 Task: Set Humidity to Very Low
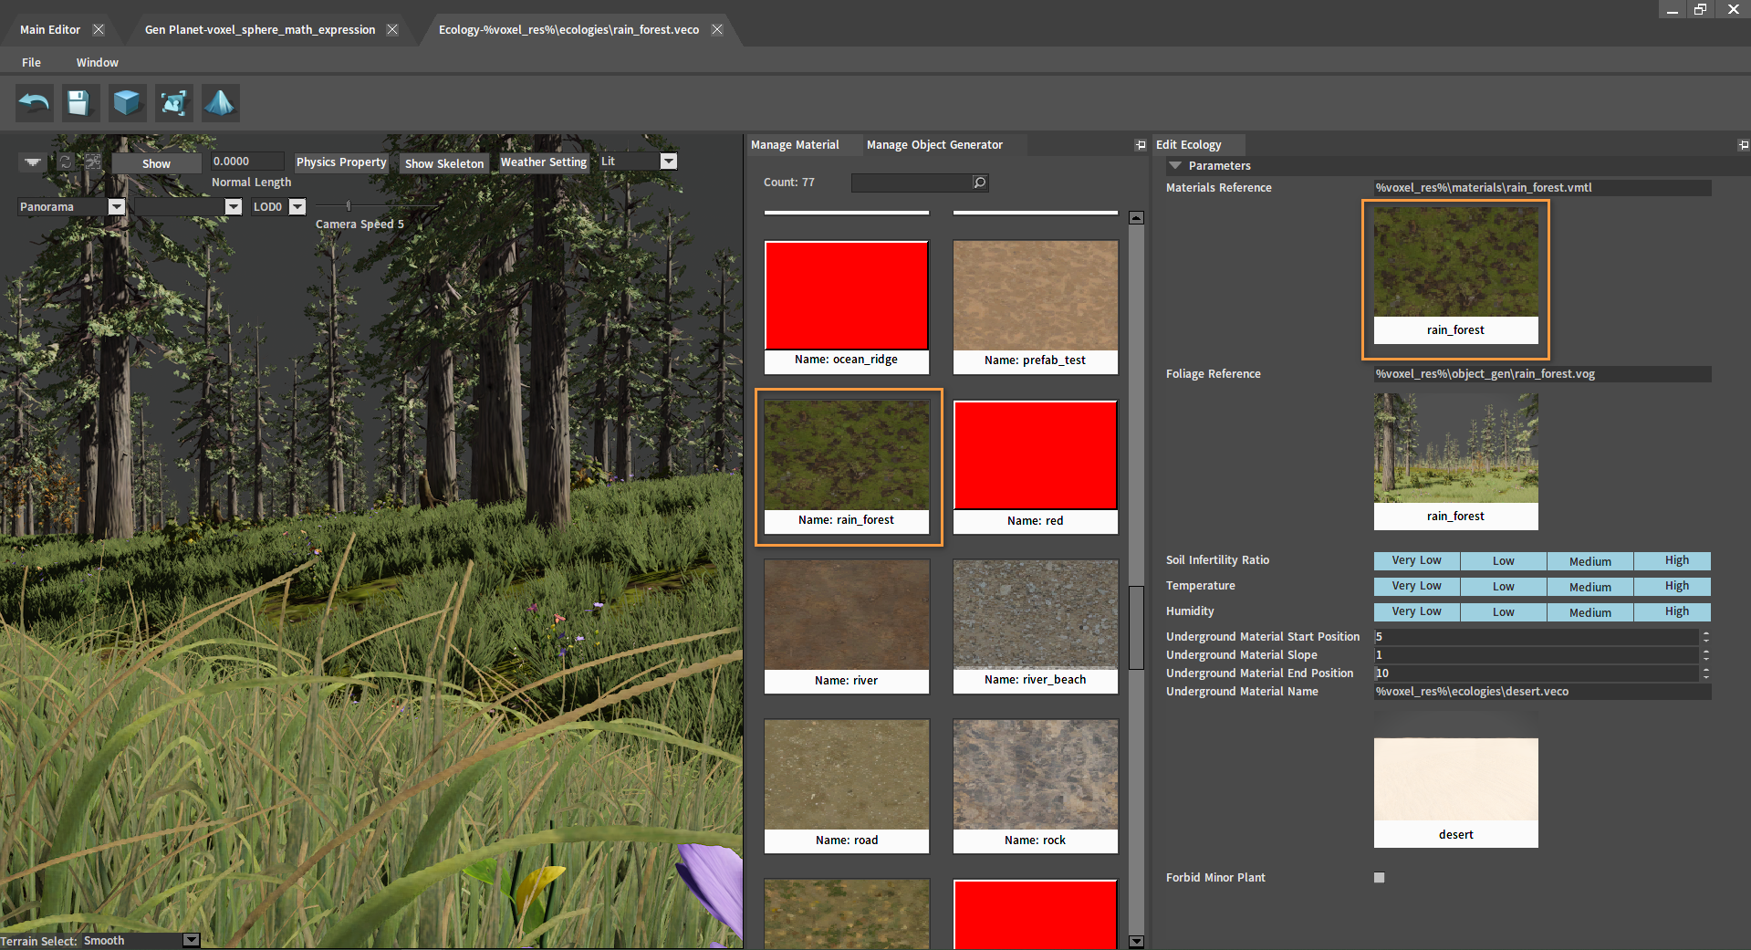click(x=1416, y=611)
